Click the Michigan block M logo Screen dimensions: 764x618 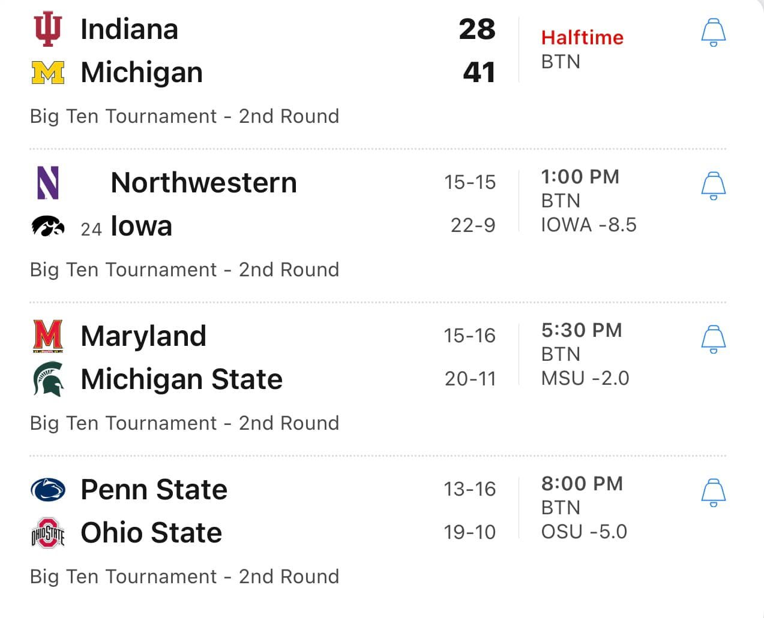tap(48, 73)
